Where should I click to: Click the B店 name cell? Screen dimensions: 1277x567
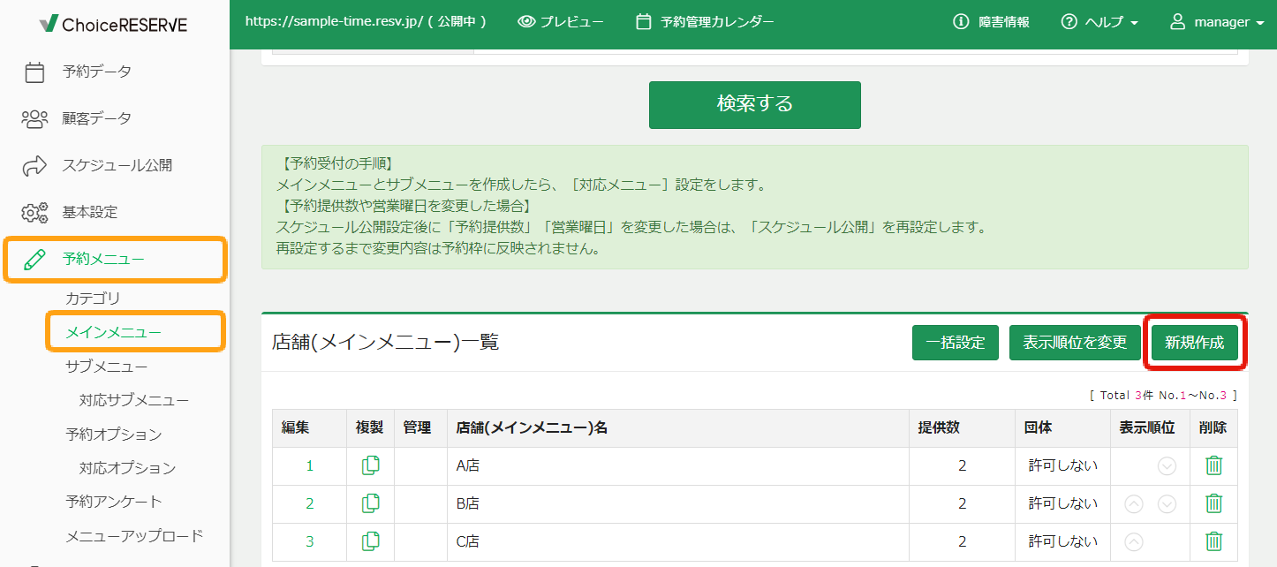[678, 504]
